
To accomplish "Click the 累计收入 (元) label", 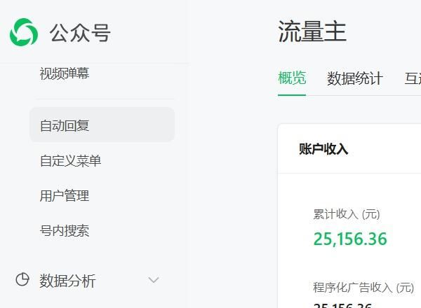I will pyautogui.click(x=346, y=214).
